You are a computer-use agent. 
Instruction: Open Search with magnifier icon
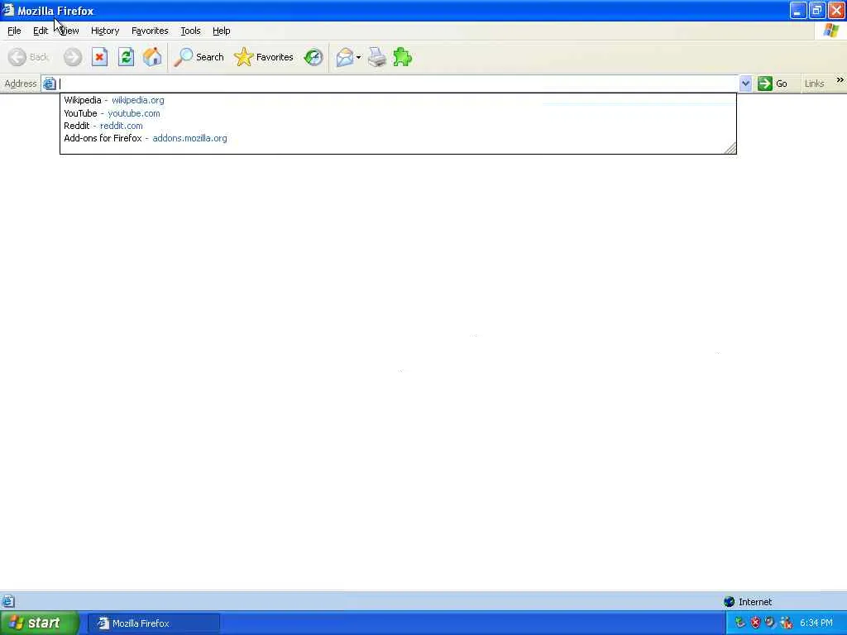[199, 57]
